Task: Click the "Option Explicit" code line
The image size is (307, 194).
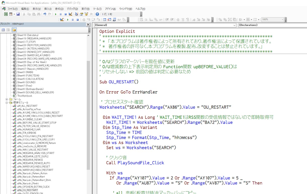Action: 117,31
